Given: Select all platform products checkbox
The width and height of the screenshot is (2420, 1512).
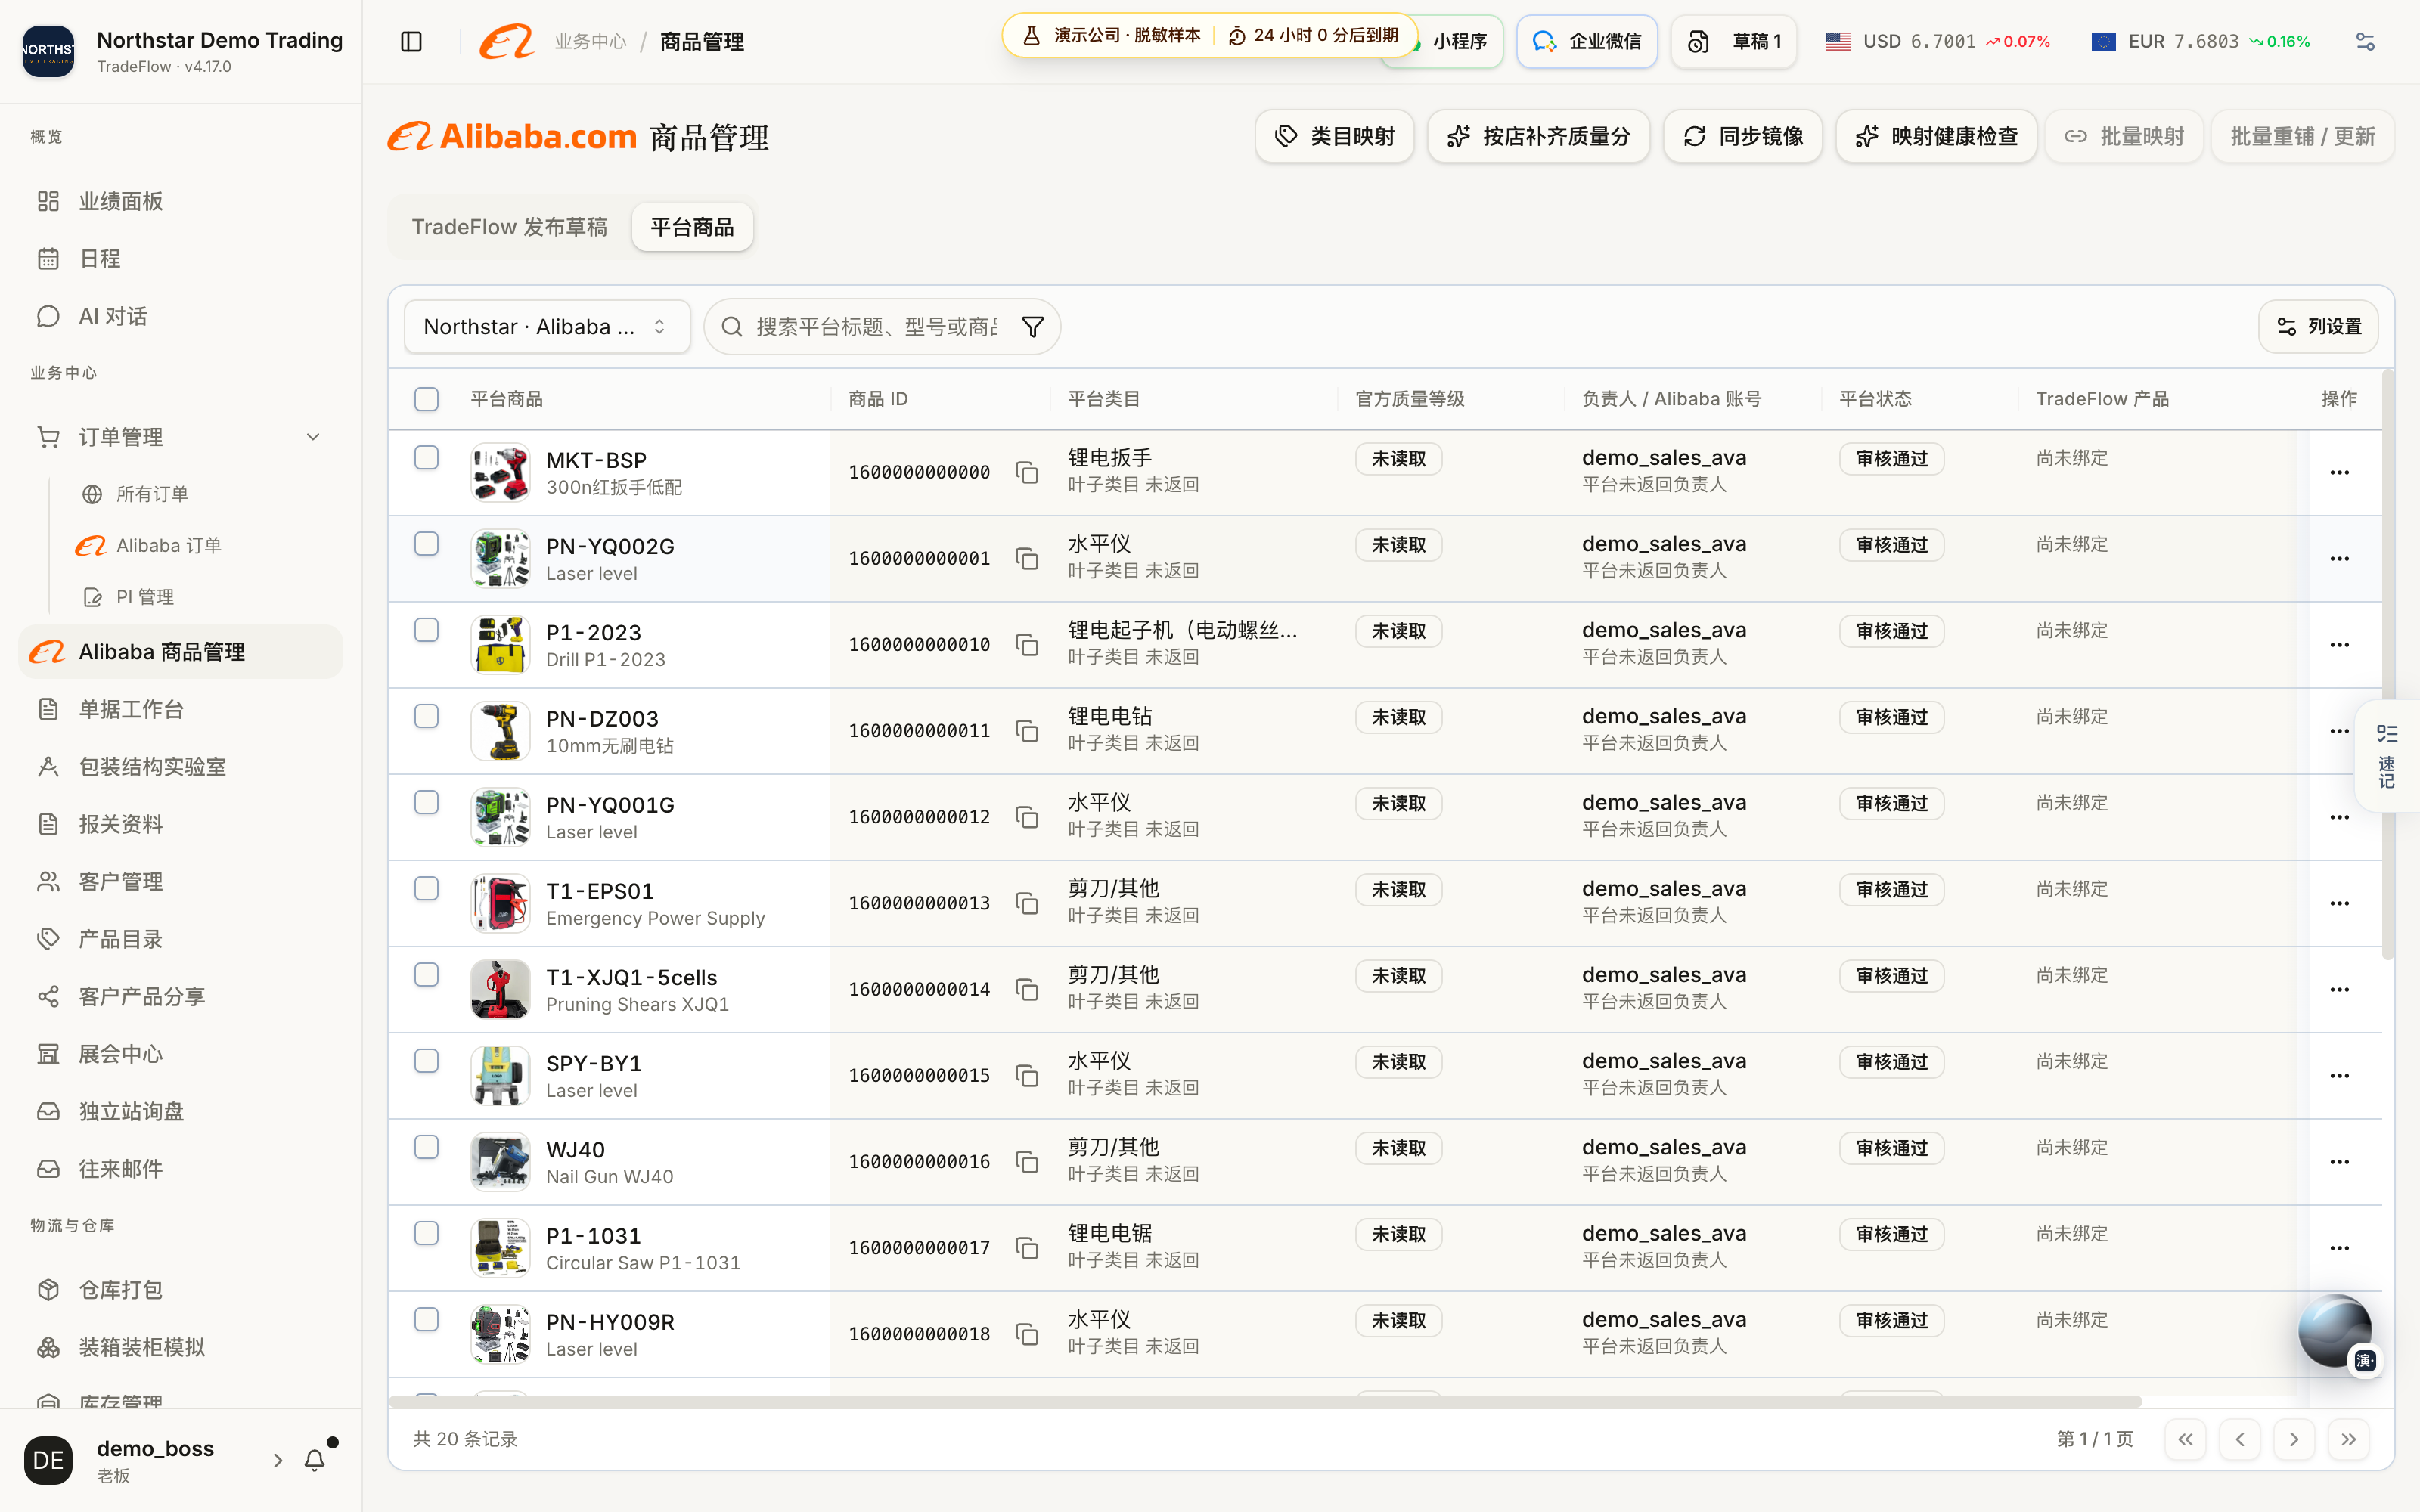Looking at the screenshot, I should coord(426,399).
